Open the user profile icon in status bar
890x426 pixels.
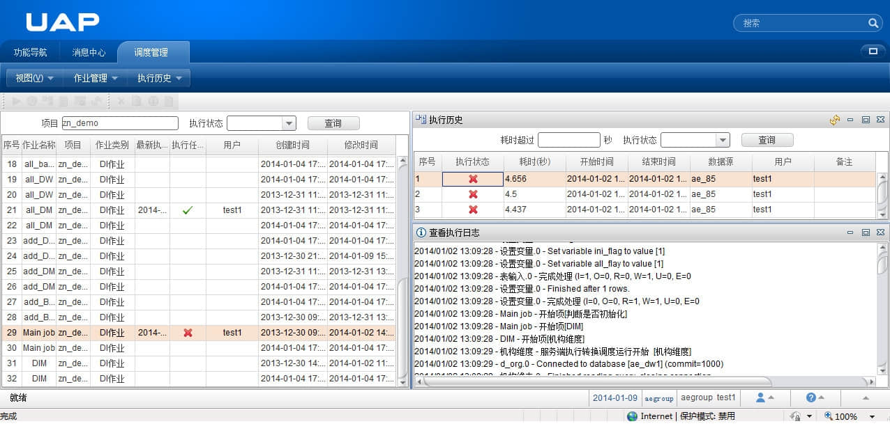(x=761, y=397)
